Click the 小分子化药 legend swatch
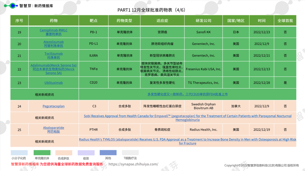The image size is (305, 171). 19,153
